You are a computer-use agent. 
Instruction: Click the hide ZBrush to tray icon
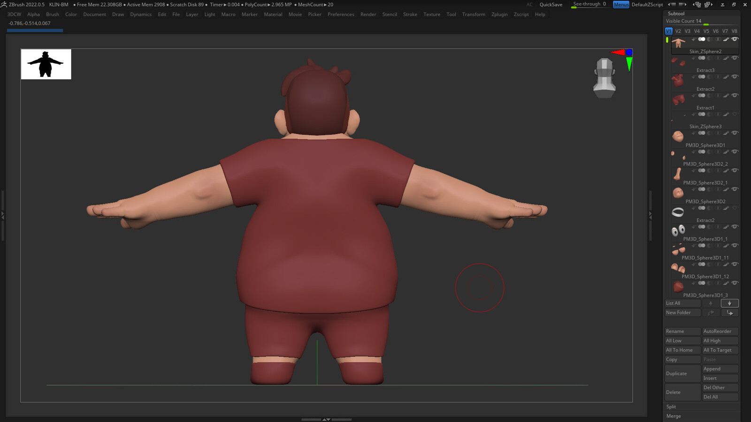pos(722,4)
